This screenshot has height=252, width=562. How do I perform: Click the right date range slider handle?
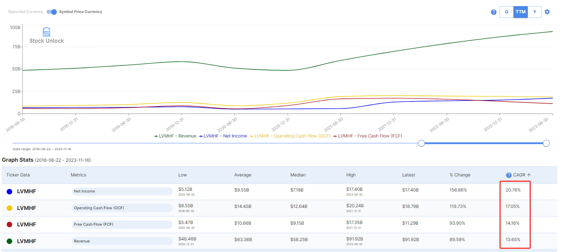point(546,143)
